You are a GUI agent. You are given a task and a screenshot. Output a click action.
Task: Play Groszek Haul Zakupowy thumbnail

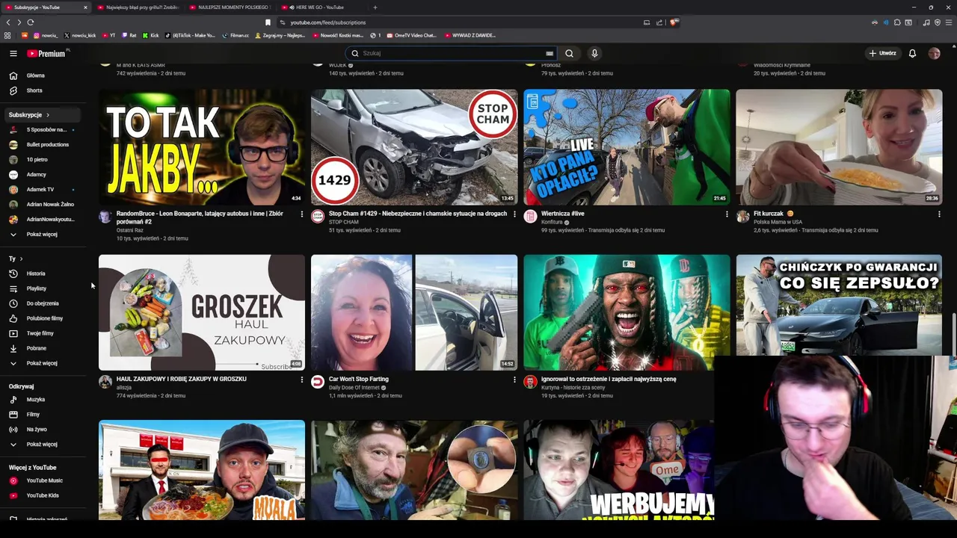(202, 312)
